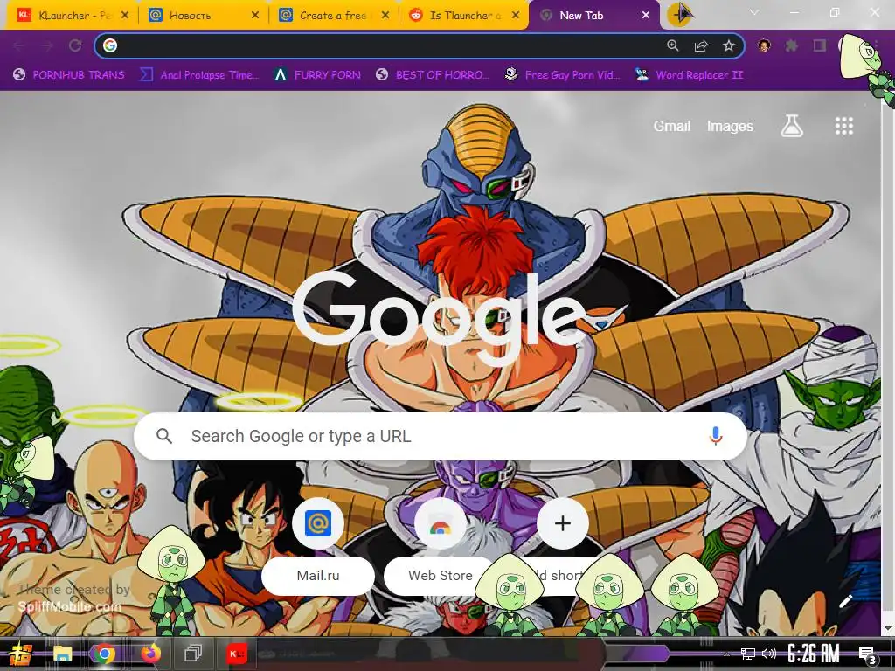Open the Mail.ru shortcut icon
The image size is (895, 671).
pos(318,523)
